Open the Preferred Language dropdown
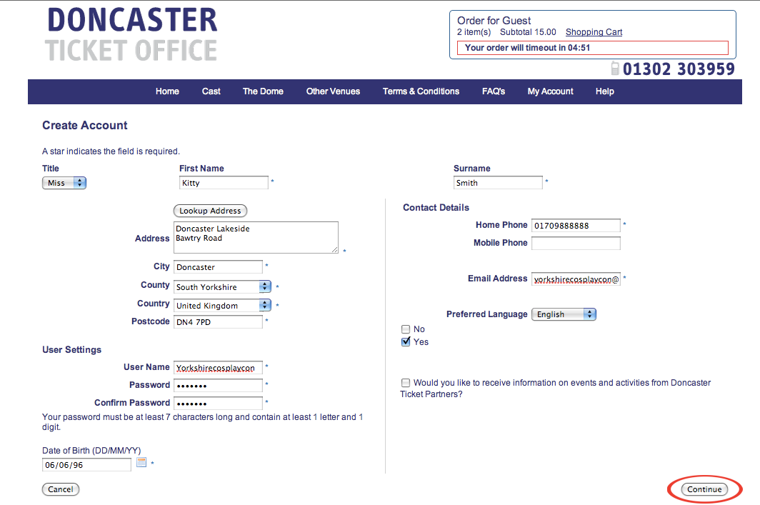This screenshot has height=505, width=760. pos(564,314)
